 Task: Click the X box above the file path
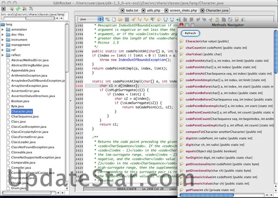point(4,8)
